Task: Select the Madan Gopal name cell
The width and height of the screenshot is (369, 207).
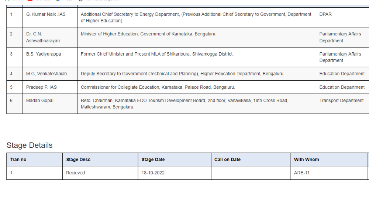Action: point(40,101)
